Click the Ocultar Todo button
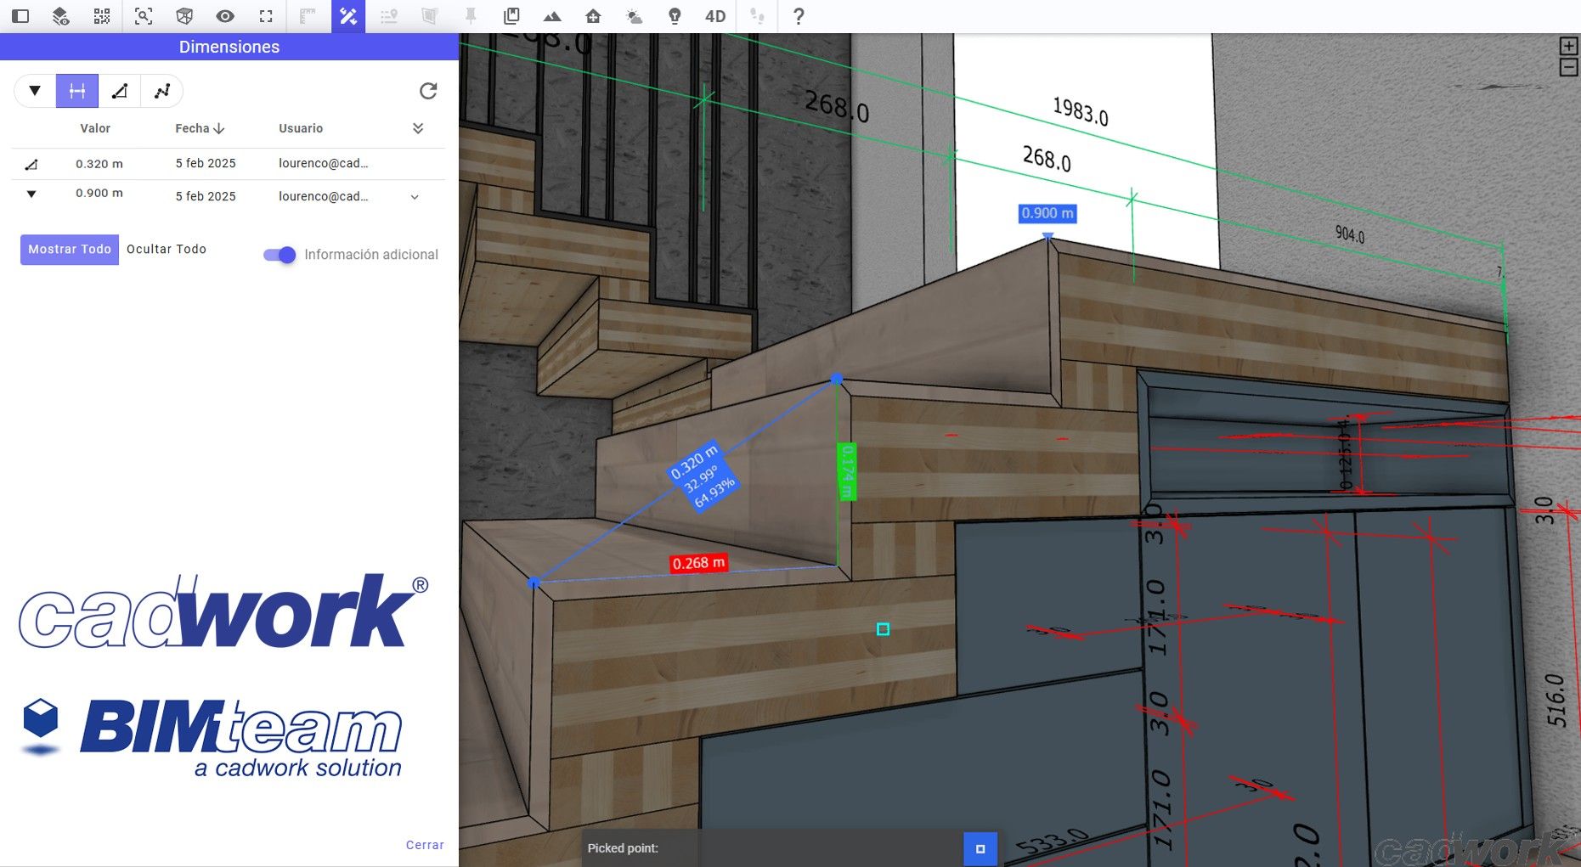 tap(167, 250)
